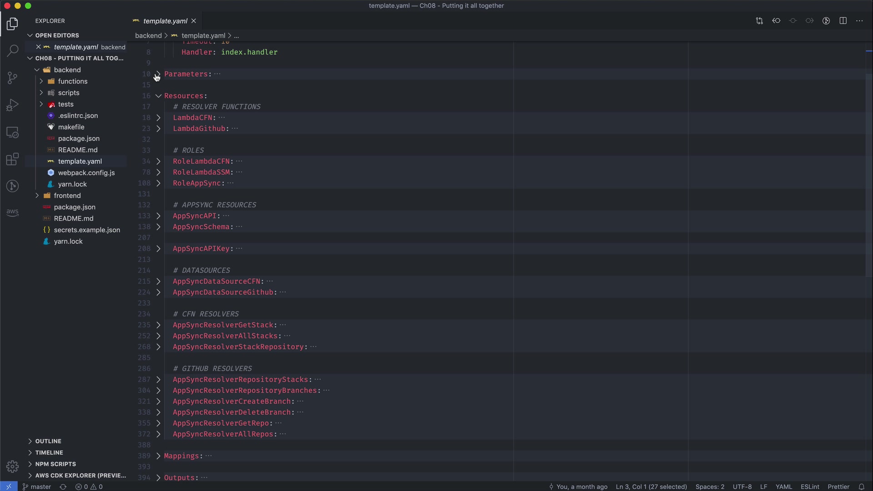Screen dimensions: 873x491
Task: Expand the functions folder
Action: (x=72, y=81)
